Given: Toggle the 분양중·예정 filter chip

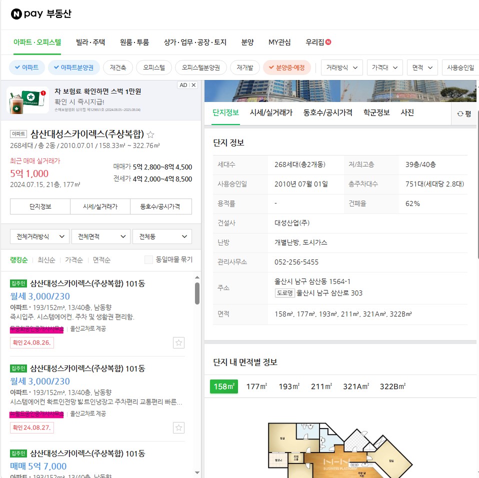Looking at the screenshot, I should pos(287,67).
